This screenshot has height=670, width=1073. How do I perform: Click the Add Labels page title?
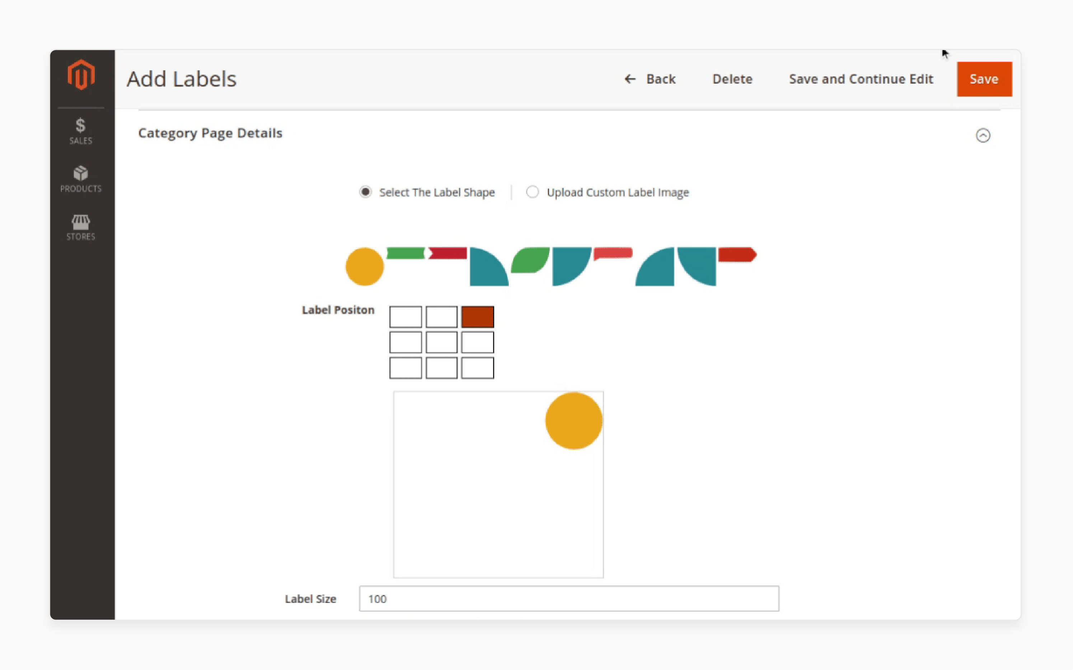pos(182,79)
